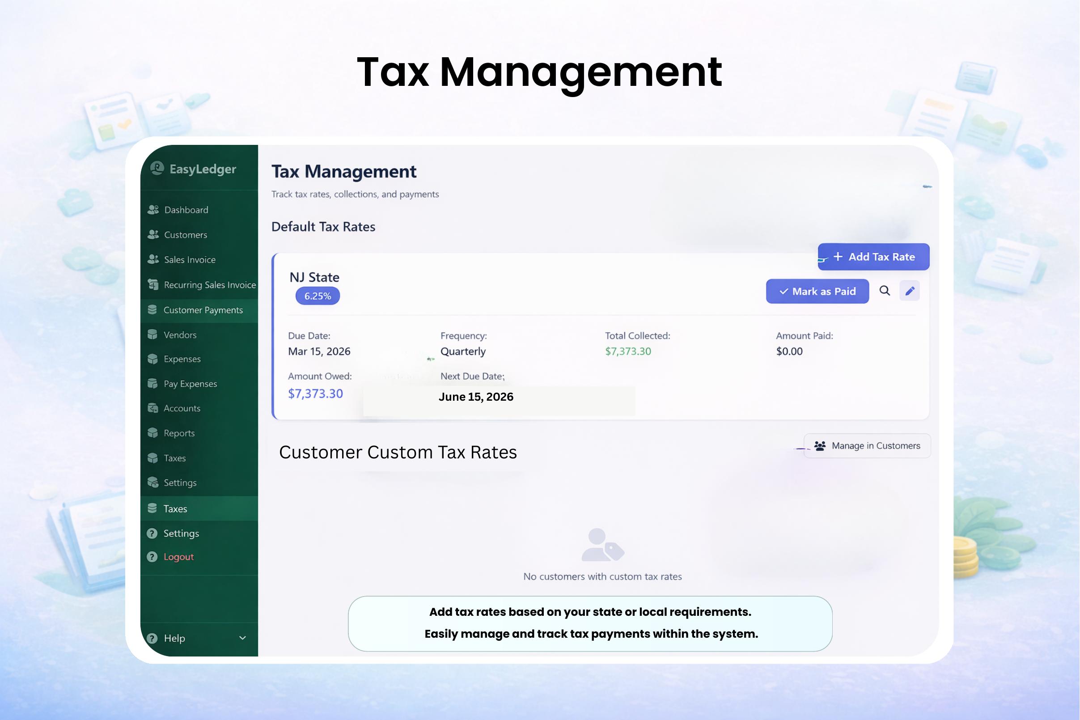Mark NJ State tax as paid
This screenshot has height=720, width=1080.
[817, 291]
